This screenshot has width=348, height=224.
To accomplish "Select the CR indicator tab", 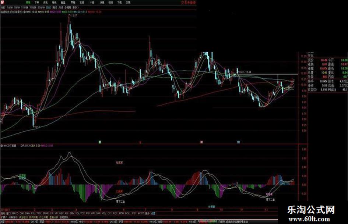I will click(52, 213).
